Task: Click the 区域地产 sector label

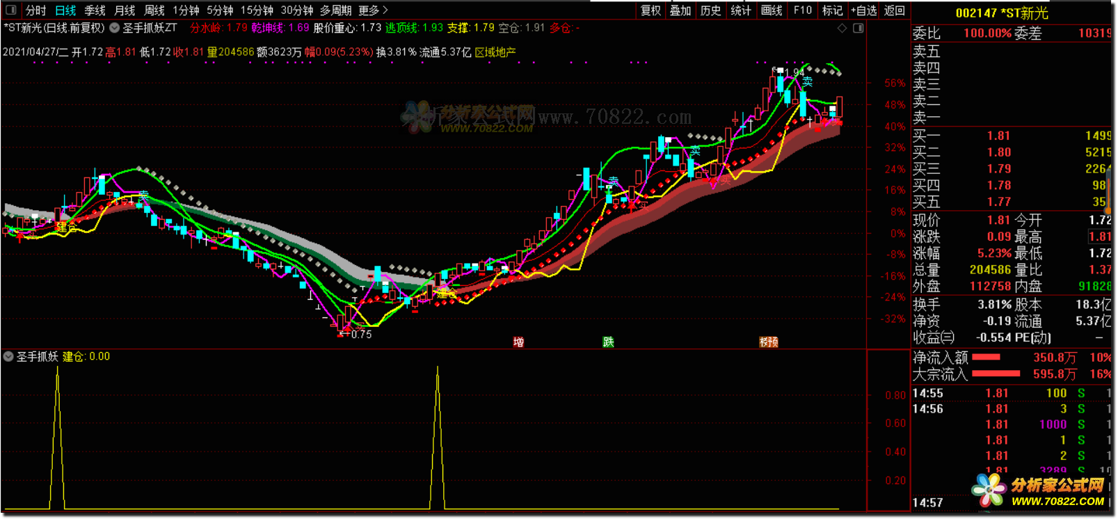Action: tap(495, 52)
